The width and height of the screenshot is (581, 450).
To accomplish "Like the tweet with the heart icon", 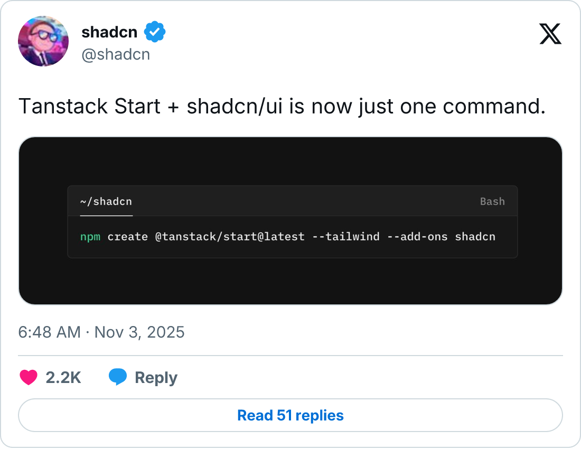I will [x=29, y=377].
